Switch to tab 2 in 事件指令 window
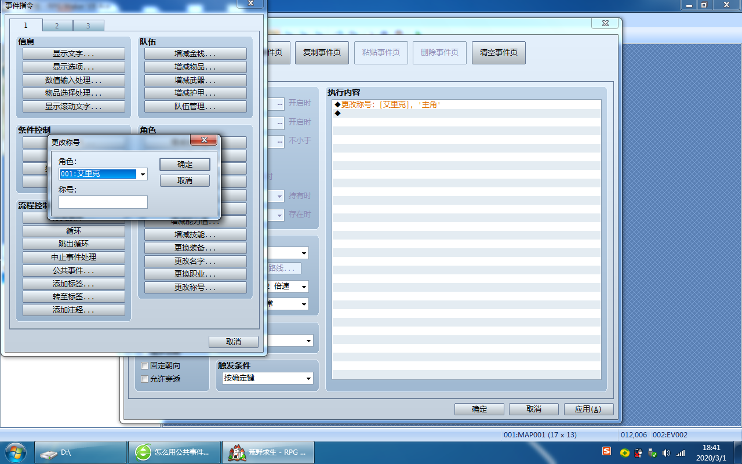 57,26
